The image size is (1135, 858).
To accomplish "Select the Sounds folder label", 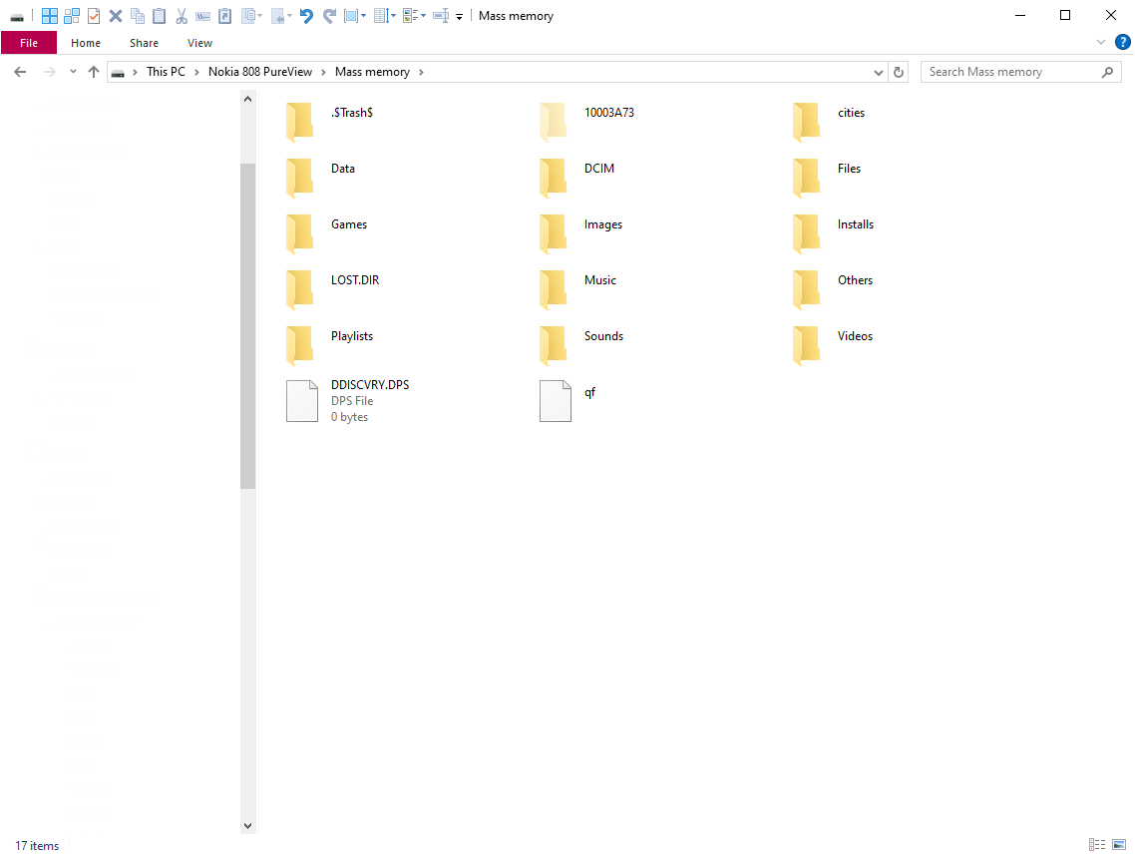I will [603, 336].
